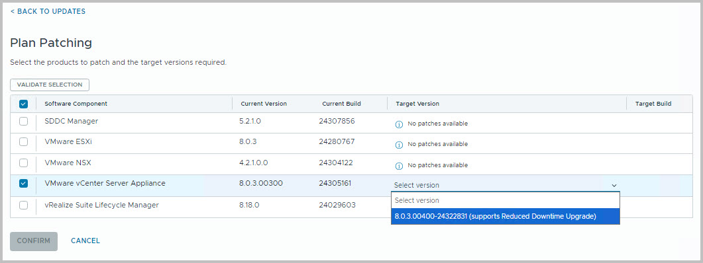
Task: Check vRealize Suite Lifecycle Manager checkbox
Action: coord(24,206)
